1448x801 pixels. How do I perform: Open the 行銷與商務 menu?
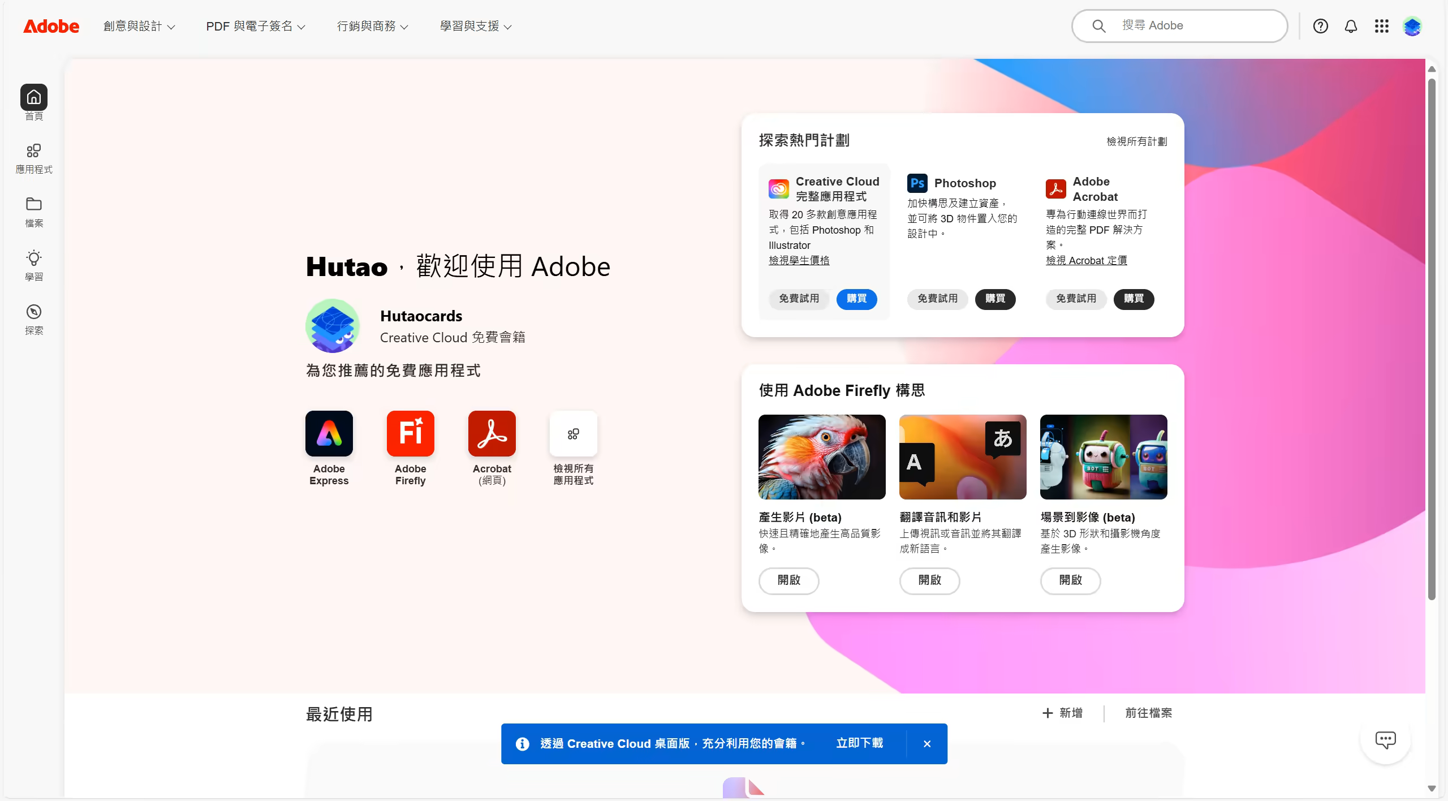tap(372, 26)
